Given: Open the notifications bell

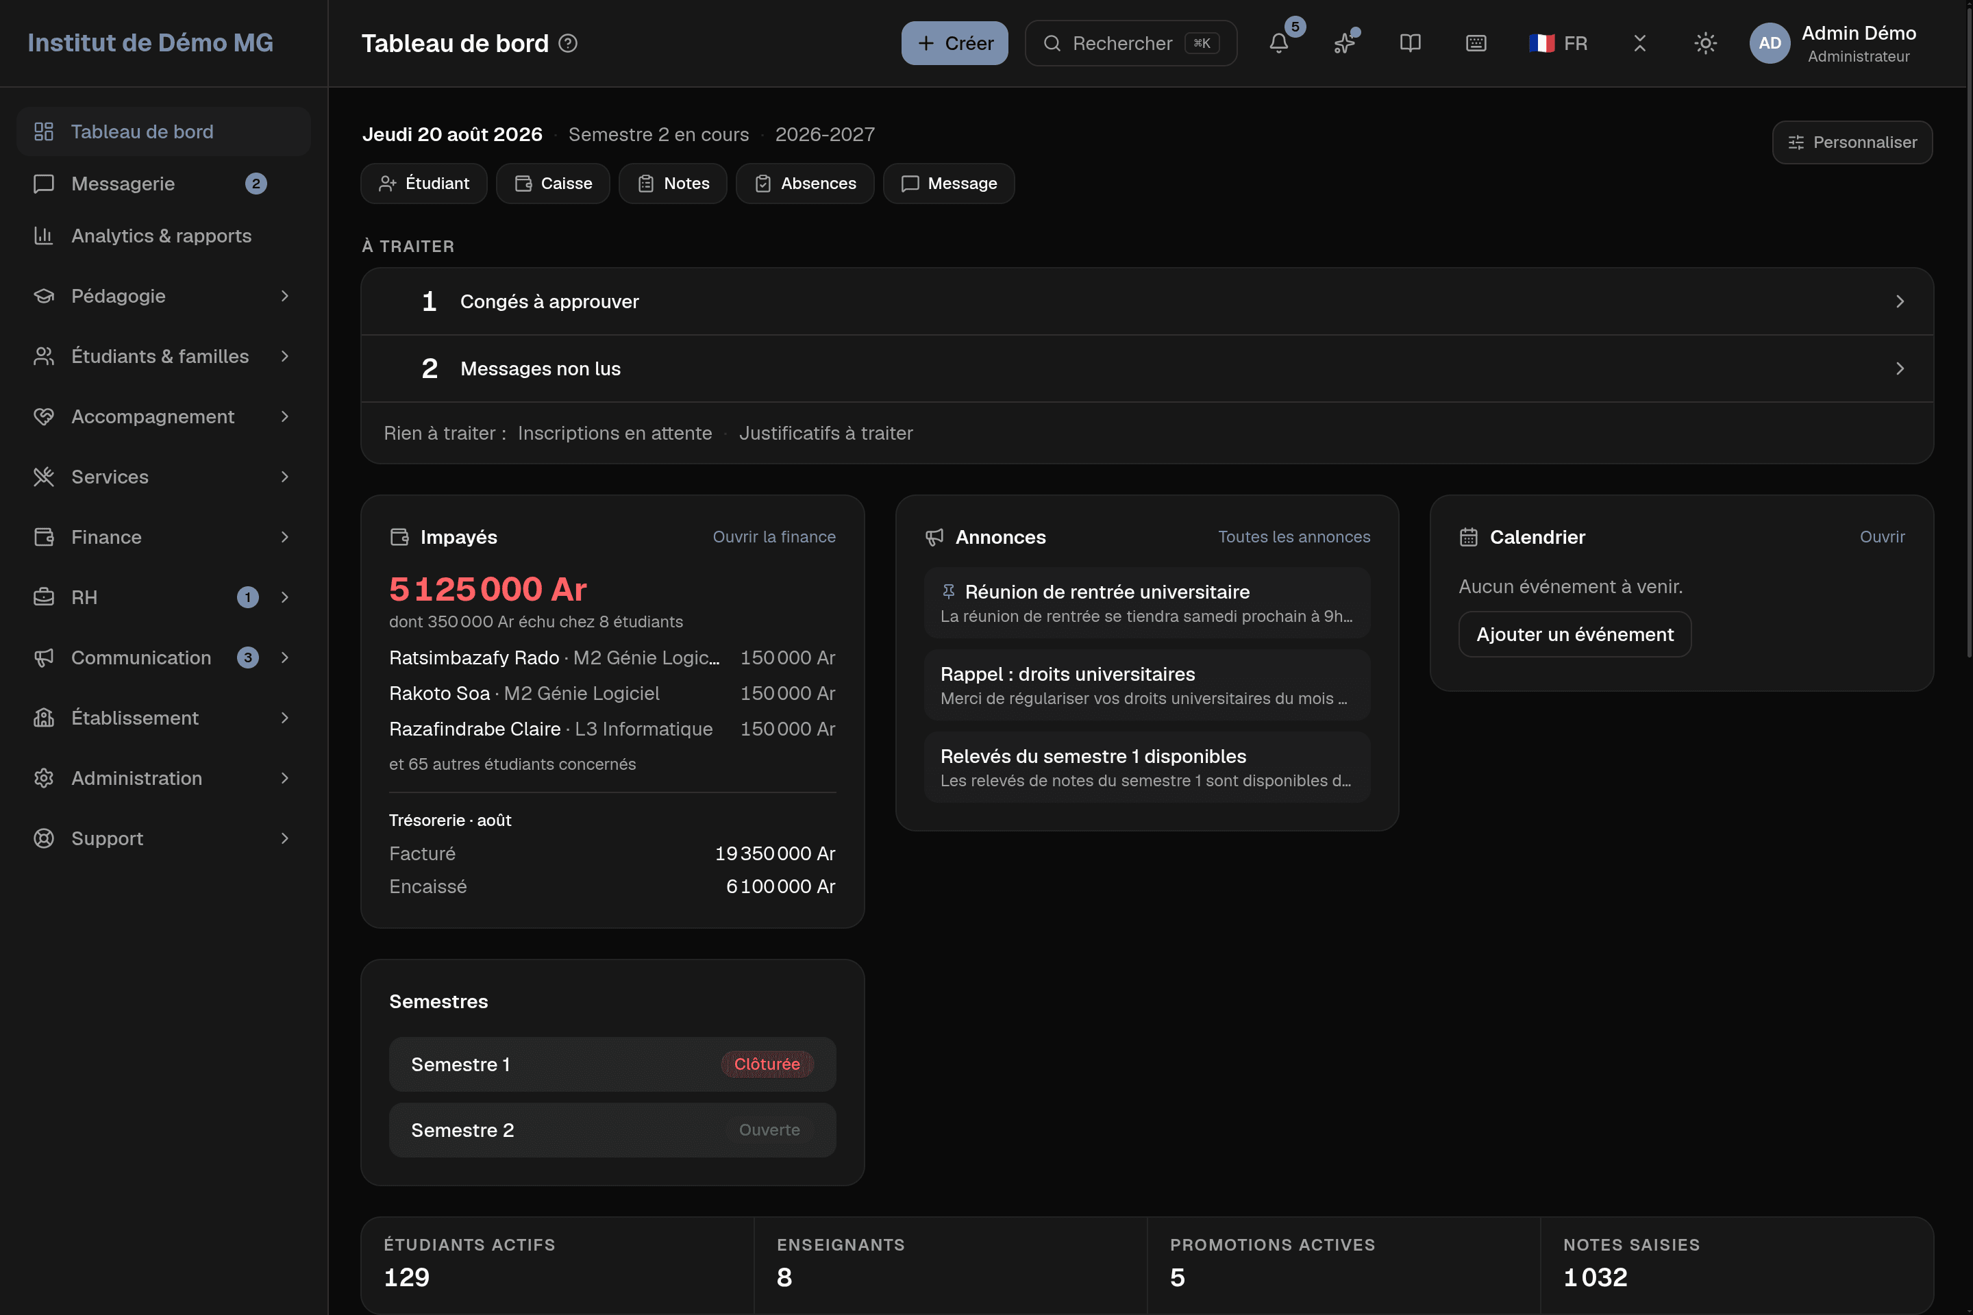Looking at the screenshot, I should click(1278, 42).
